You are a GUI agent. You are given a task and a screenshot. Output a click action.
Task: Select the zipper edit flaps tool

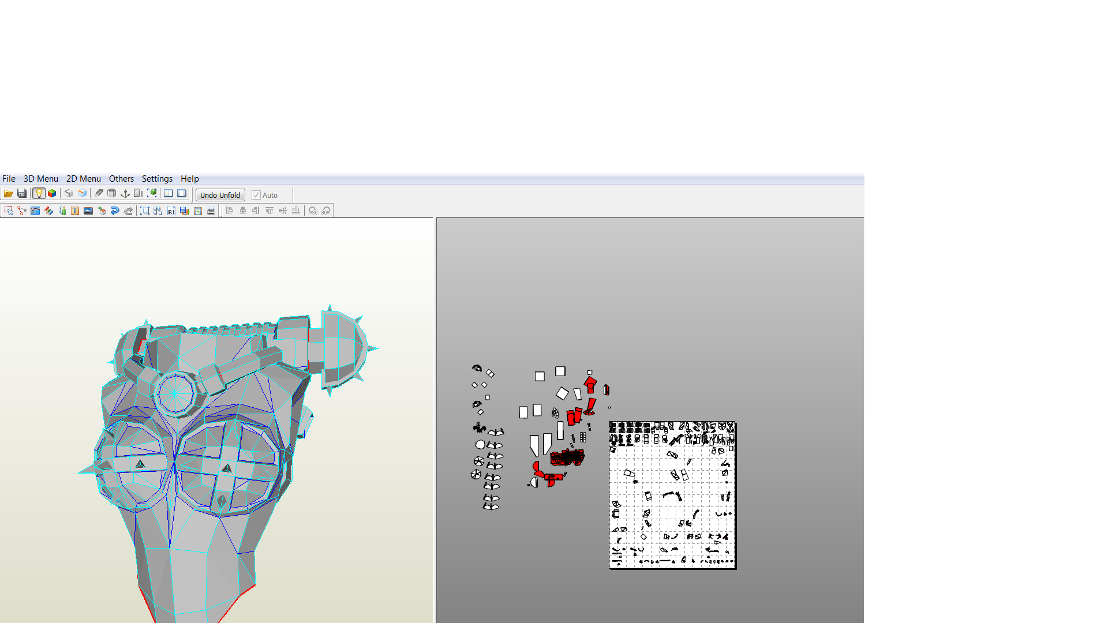[35, 211]
